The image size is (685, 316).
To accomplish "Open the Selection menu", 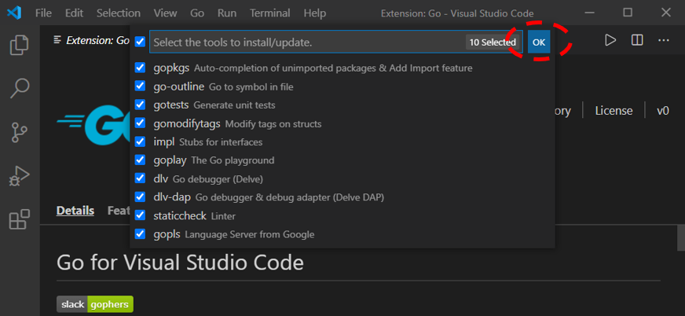I will coord(119,13).
